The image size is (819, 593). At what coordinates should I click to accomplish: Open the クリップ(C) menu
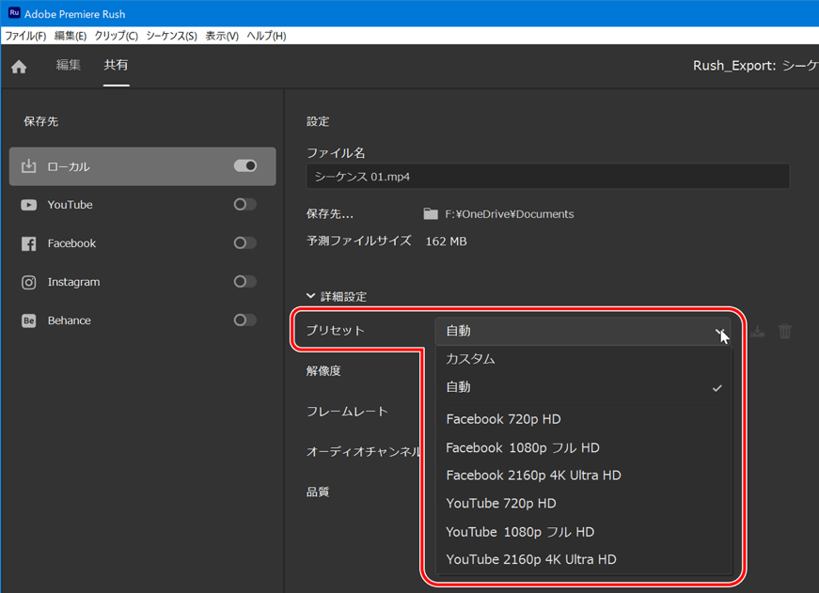coord(117,36)
